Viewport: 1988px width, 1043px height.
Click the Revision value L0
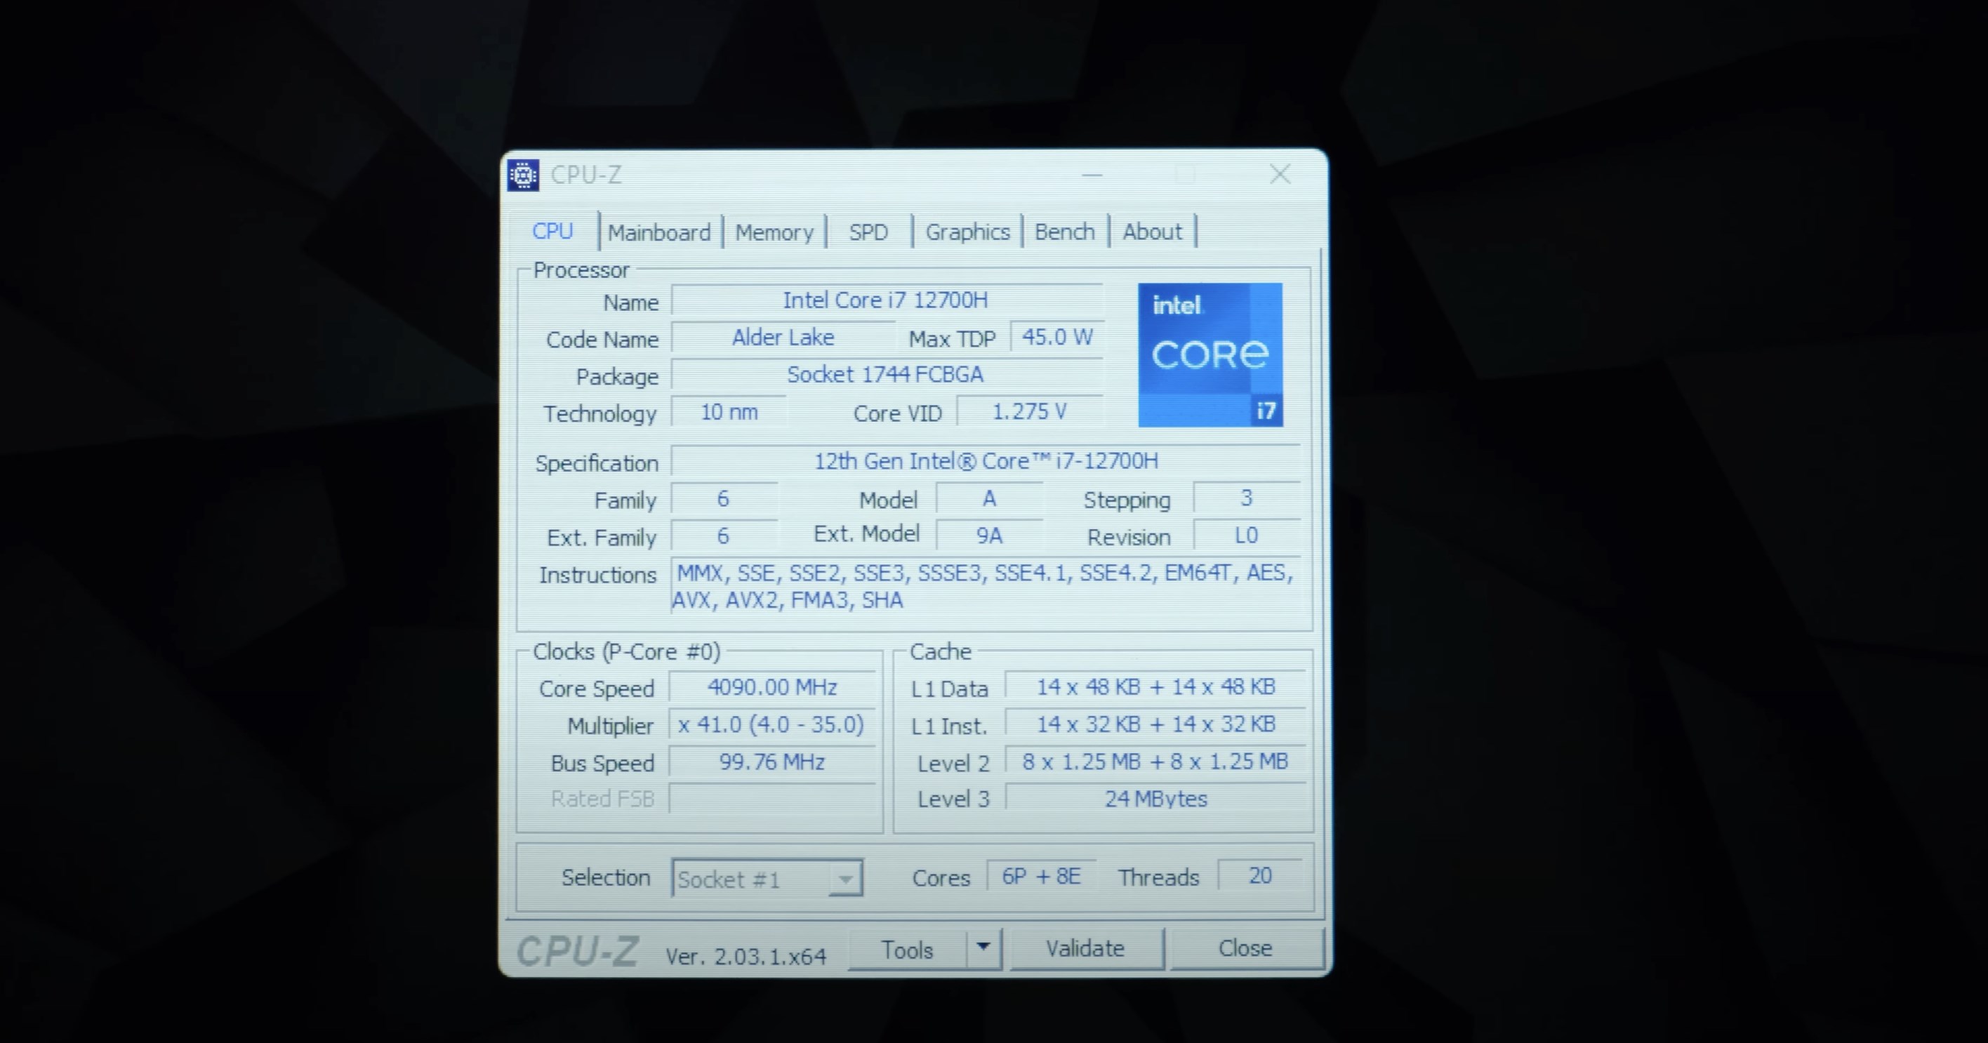[1246, 536]
